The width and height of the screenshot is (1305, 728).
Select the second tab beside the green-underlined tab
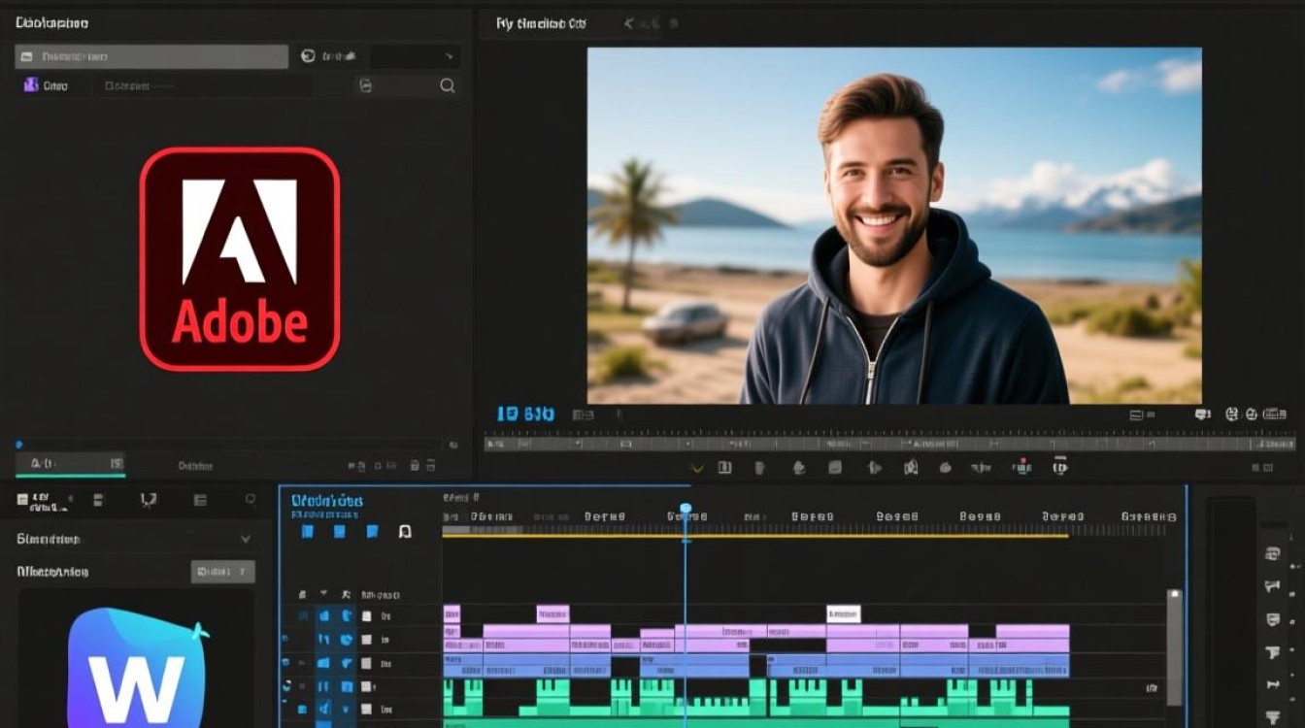point(195,466)
